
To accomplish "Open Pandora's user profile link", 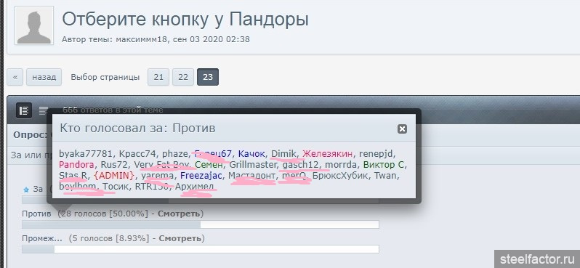I will point(76,163).
